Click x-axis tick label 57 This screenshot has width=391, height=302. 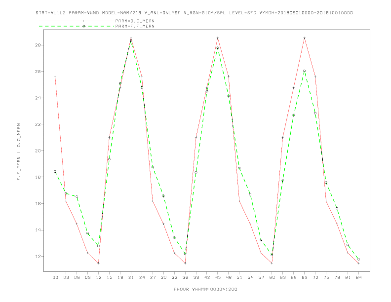tap(261, 277)
